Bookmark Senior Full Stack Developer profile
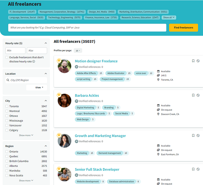The width and height of the screenshot is (203, 185). point(193,169)
